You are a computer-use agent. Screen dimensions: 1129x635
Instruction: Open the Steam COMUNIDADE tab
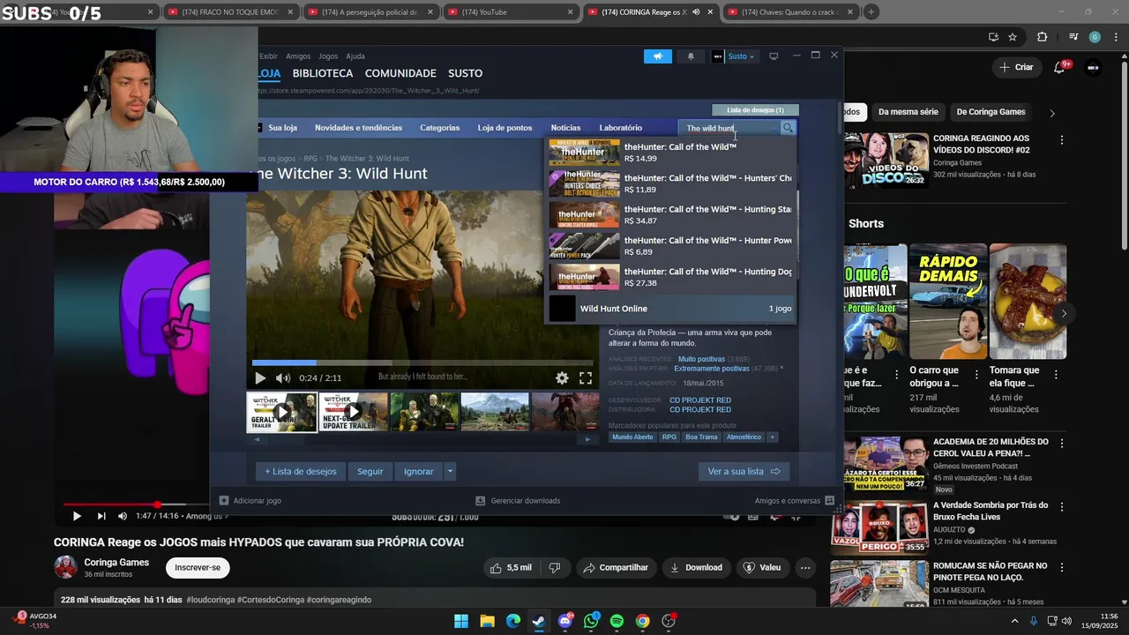tap(400, 73)
